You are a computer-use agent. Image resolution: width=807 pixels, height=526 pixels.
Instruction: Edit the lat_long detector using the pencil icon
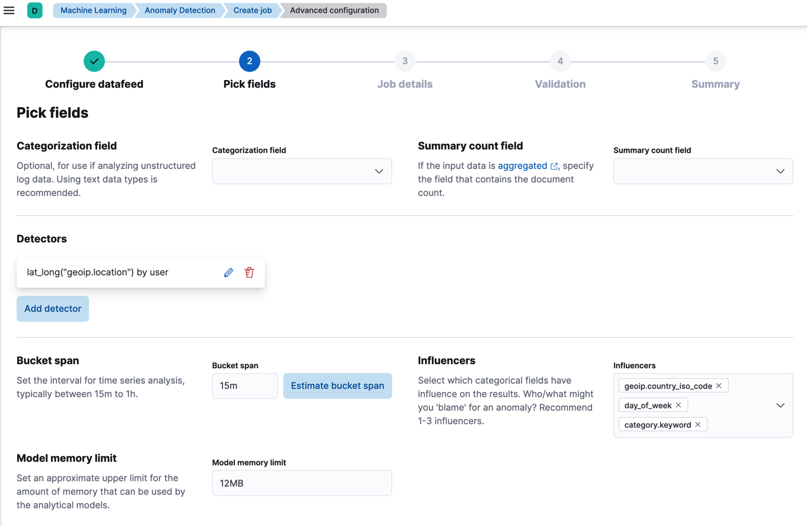coord(228,272)
